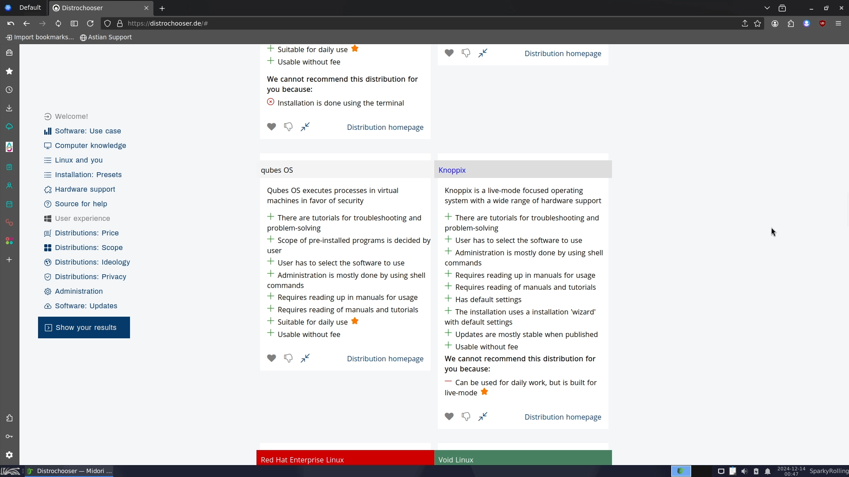
Task: Go to Distributions: Privacy section
Action: [x=90, y=277]
